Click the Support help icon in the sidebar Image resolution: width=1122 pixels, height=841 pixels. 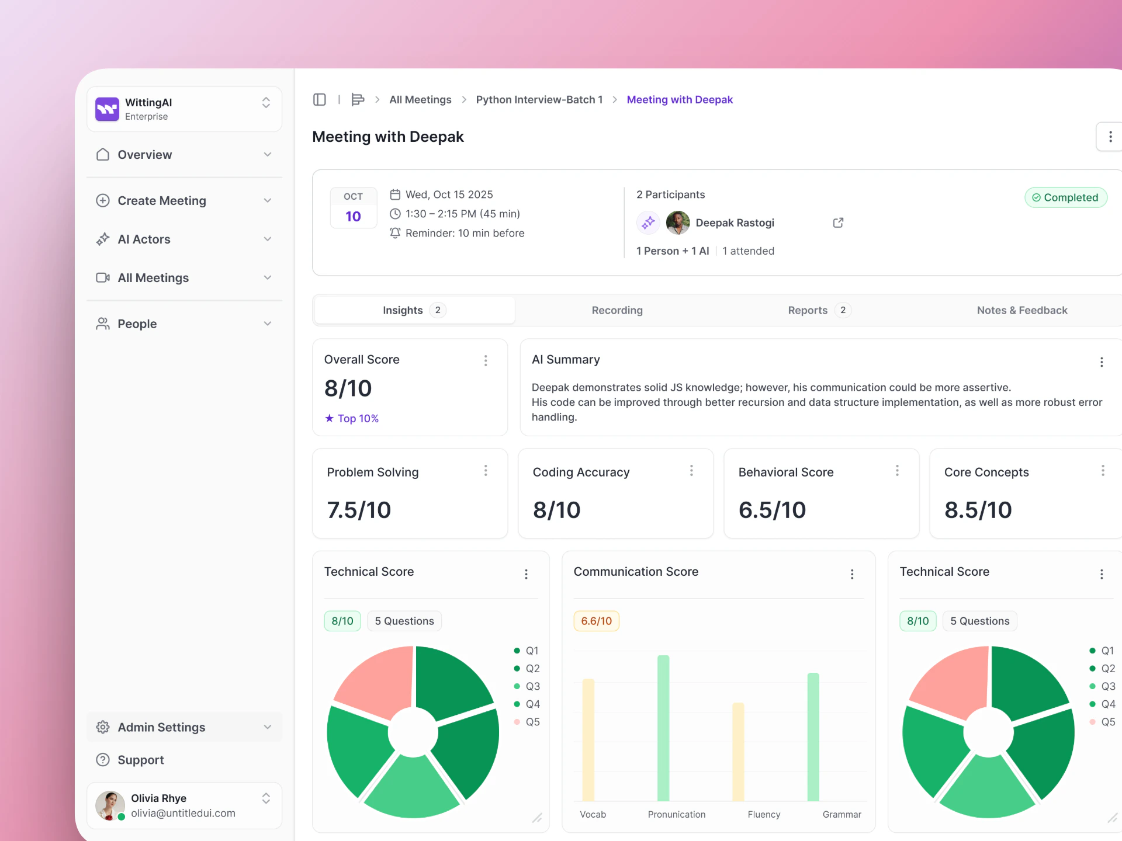pos(103,760)
